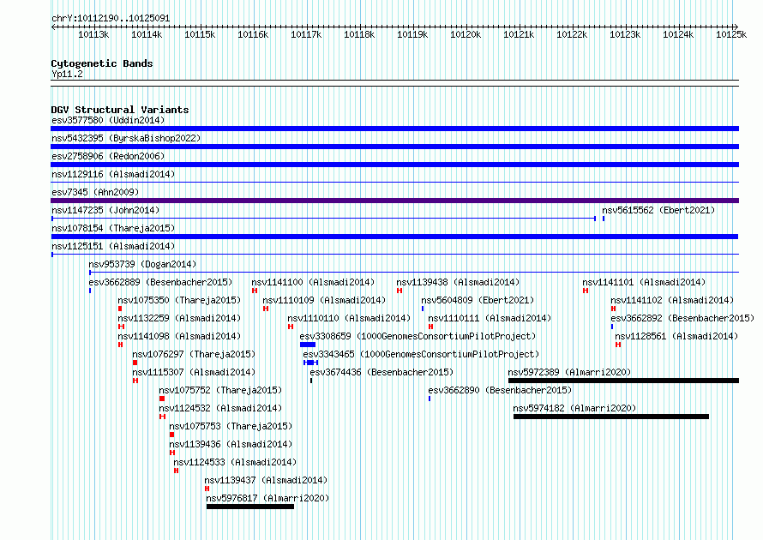763x540 pixels.
Task: Select the blue bar under esv3308659
Action: [x=308, y=345]
